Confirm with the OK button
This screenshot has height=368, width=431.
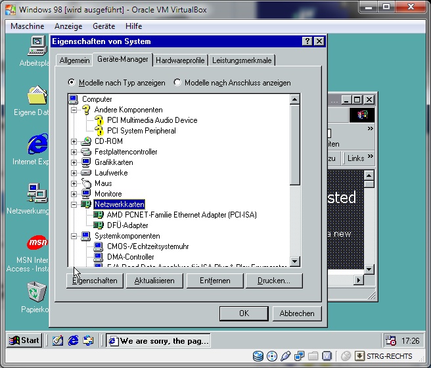[x=244, y=313]
